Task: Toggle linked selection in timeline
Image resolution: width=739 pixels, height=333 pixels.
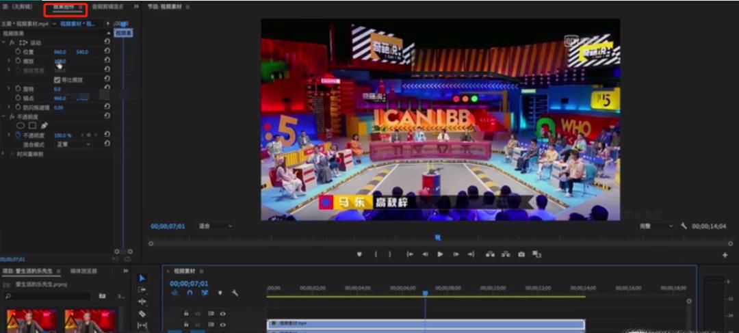Action: (205, 293)
